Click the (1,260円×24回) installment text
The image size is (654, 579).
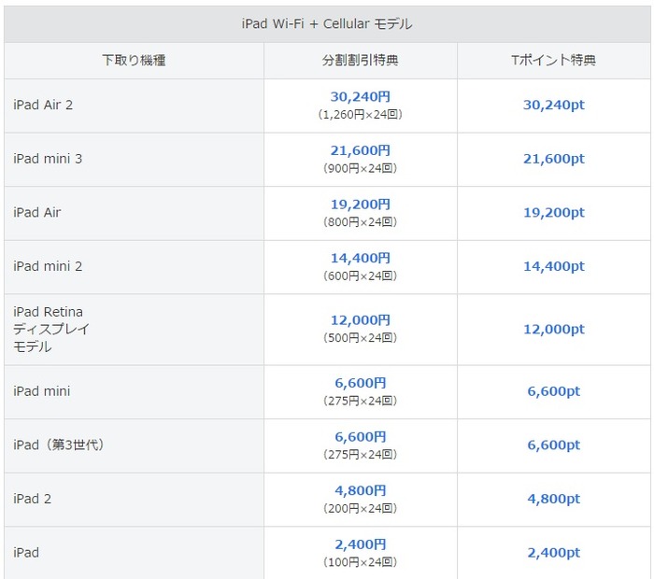[x=361, y=114]
